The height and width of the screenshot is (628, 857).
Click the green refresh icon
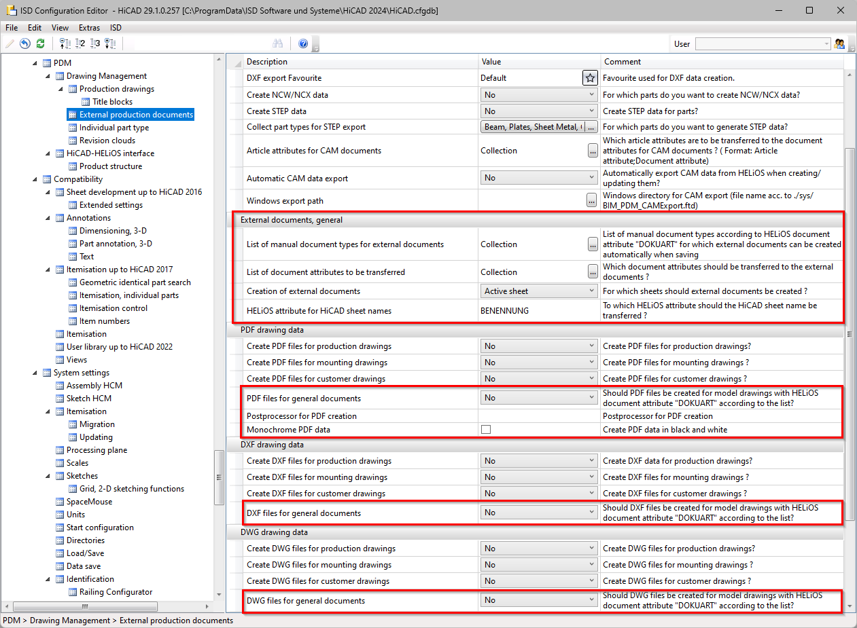click(x=40, y=43)
